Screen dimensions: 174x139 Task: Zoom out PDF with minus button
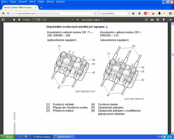click(x=72, y=20)
